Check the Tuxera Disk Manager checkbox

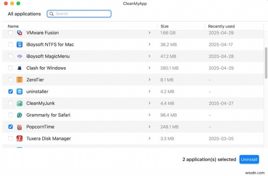tap(10, 139)
